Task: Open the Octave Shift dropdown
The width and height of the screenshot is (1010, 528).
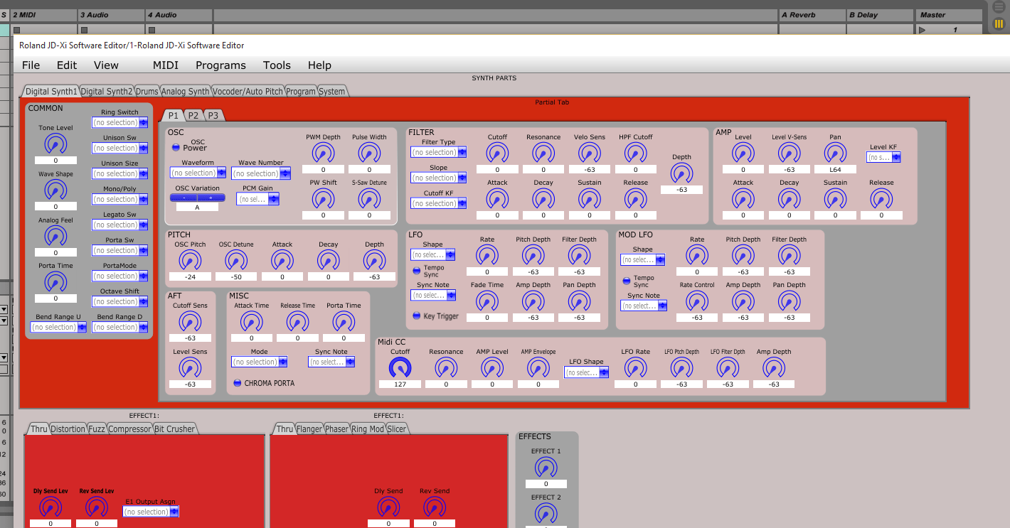Action: pos(120,301)
